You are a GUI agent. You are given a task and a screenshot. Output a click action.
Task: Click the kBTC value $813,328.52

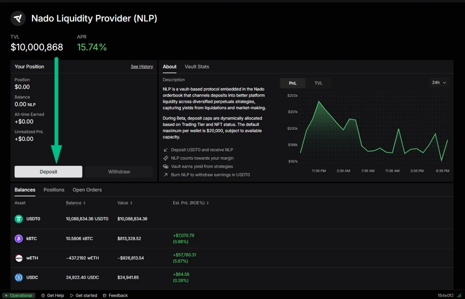click(x=129, y=238)
